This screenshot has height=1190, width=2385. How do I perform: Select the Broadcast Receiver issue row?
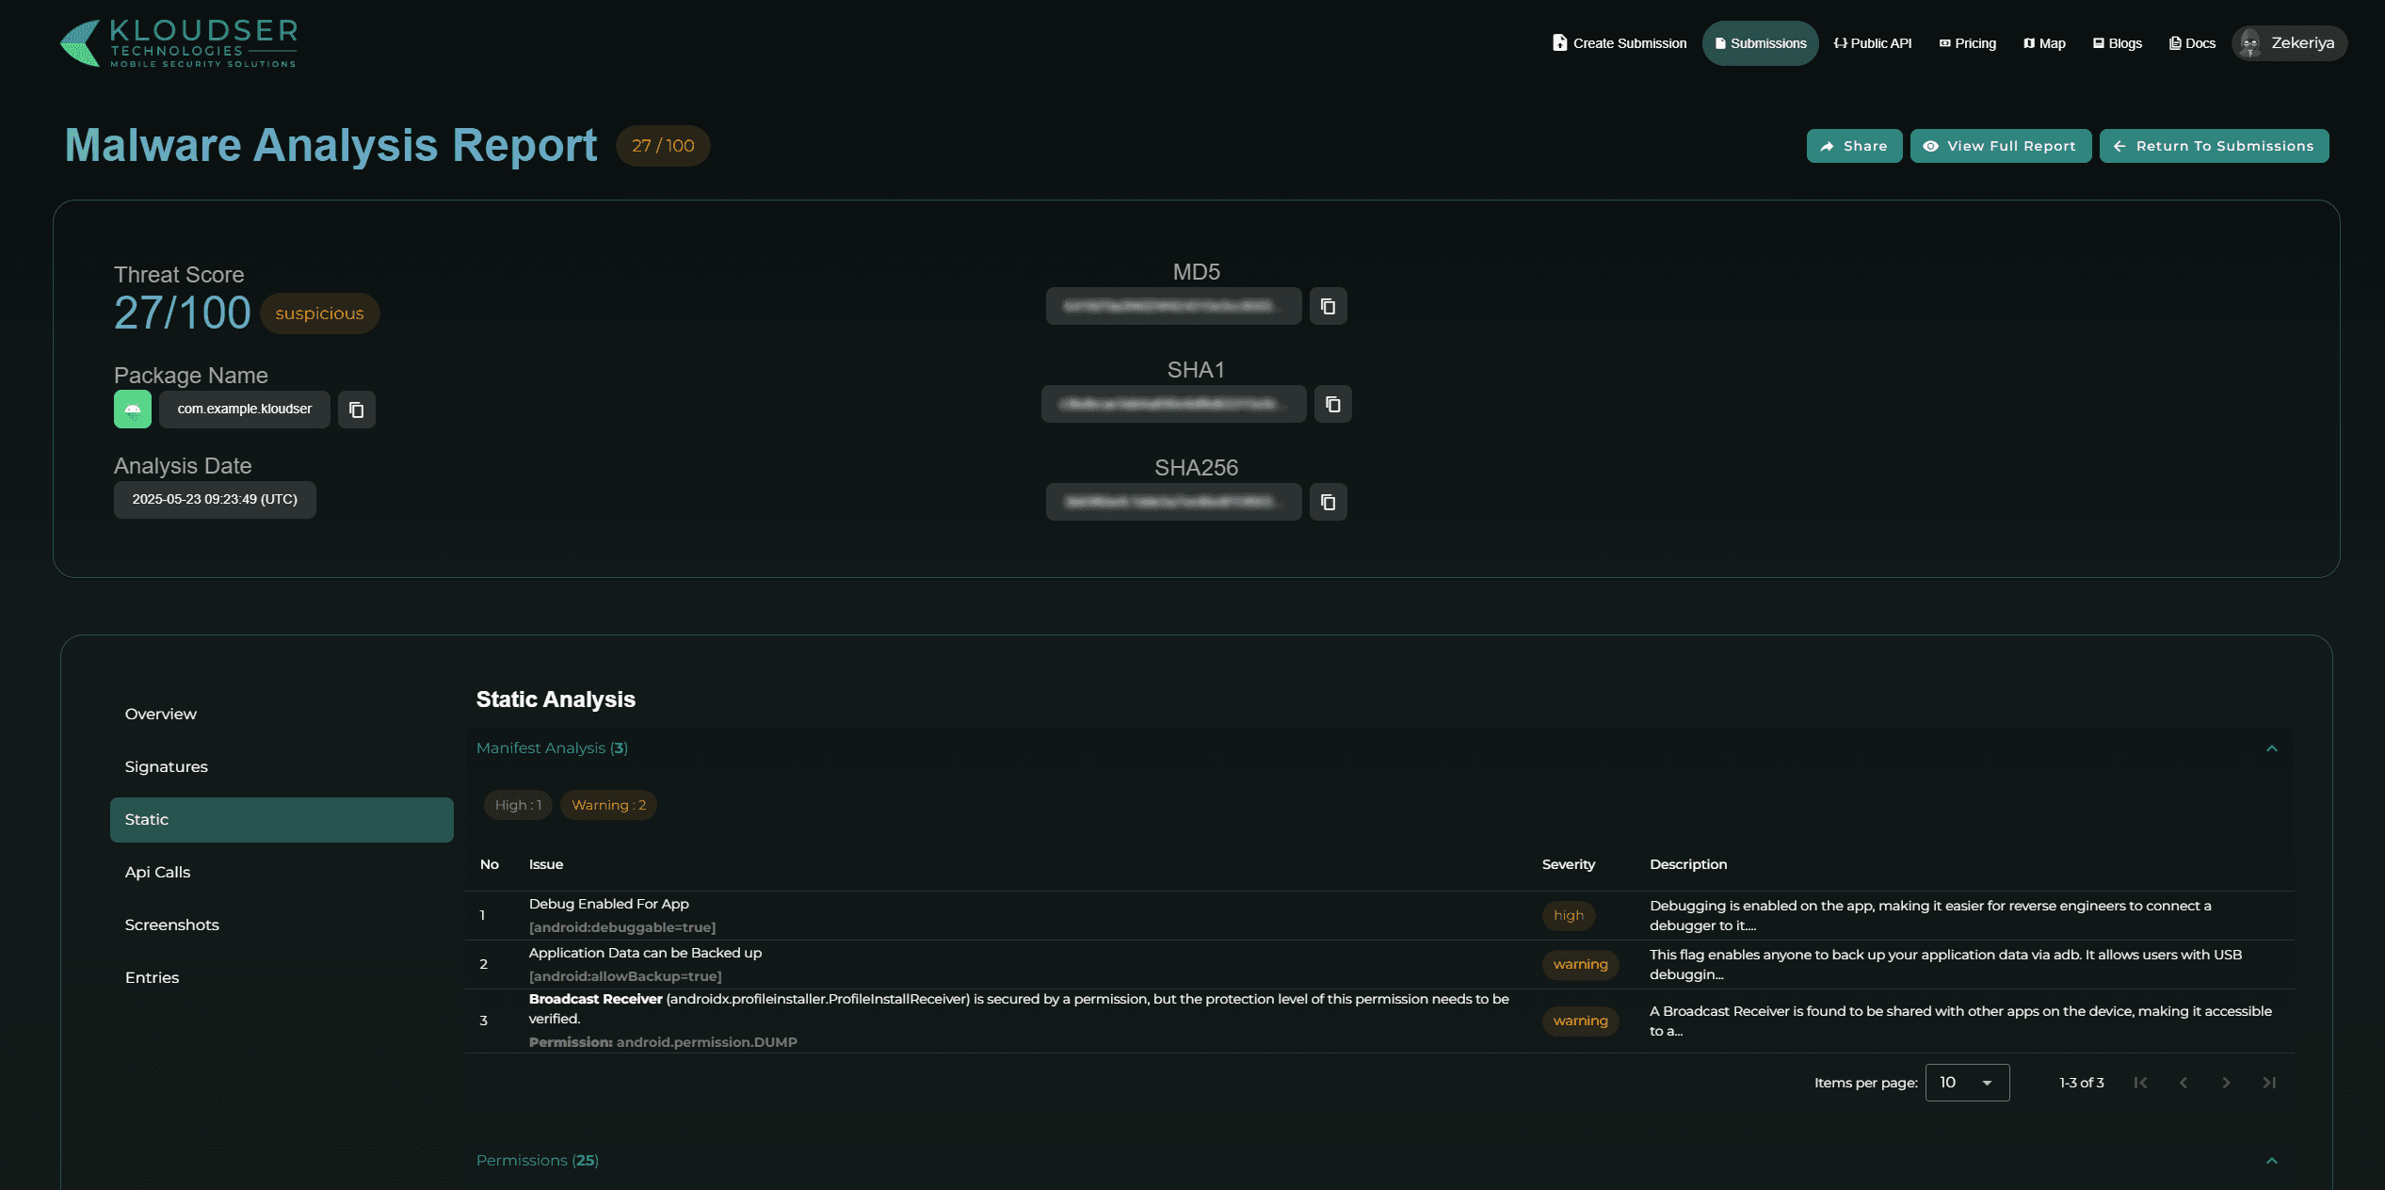(1379, 1021)
